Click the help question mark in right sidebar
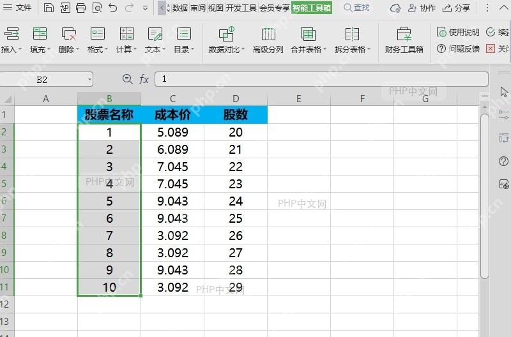Viewport: 511px width, 337px height. [503, 161]
